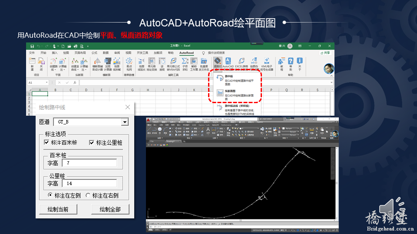
Task: Click the AutoCAD Line tool icon
Action: [149, 130]
